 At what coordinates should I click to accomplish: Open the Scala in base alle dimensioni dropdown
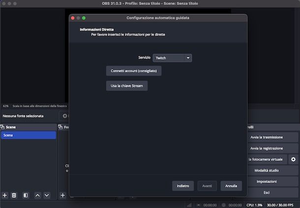(x=40, y=106)
